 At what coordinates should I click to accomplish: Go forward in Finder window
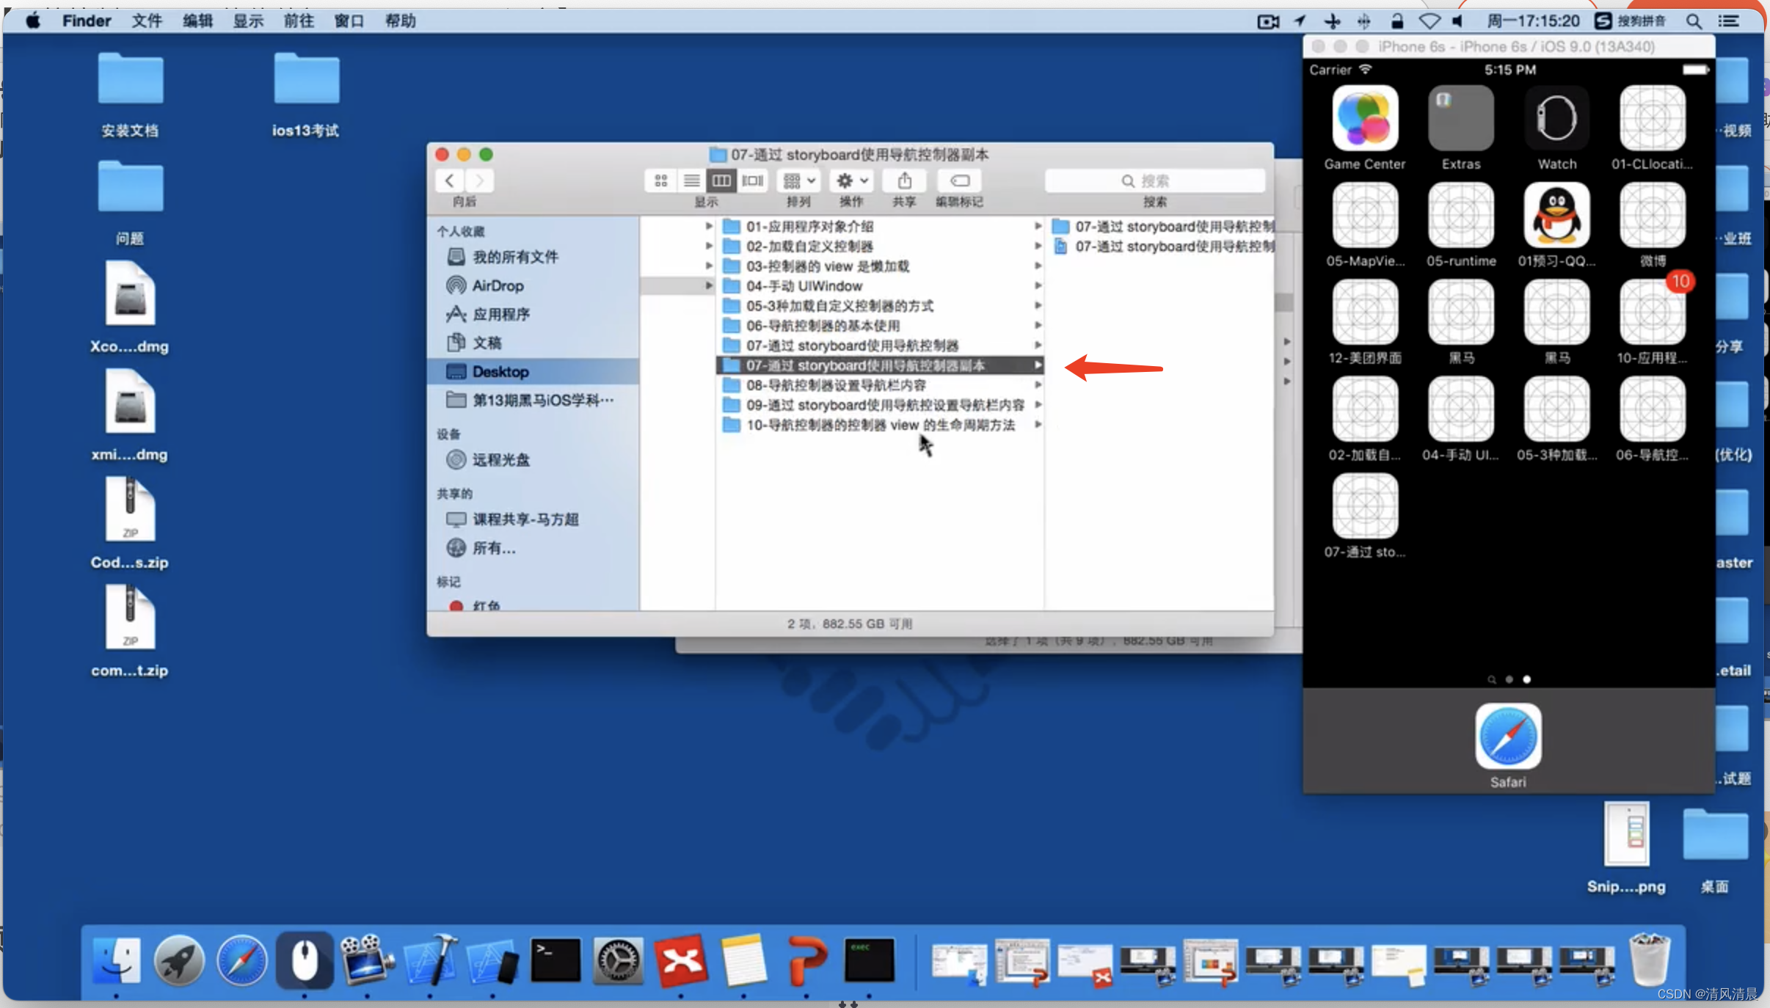[x=479, y=180]
